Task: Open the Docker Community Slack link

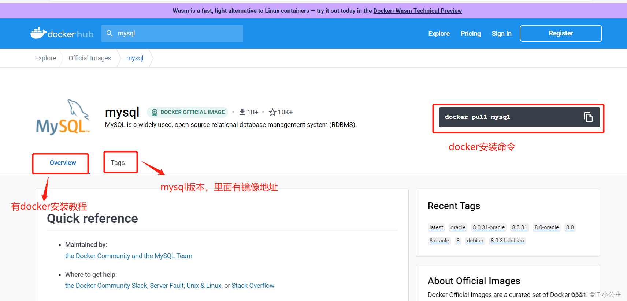Action: 106,286
